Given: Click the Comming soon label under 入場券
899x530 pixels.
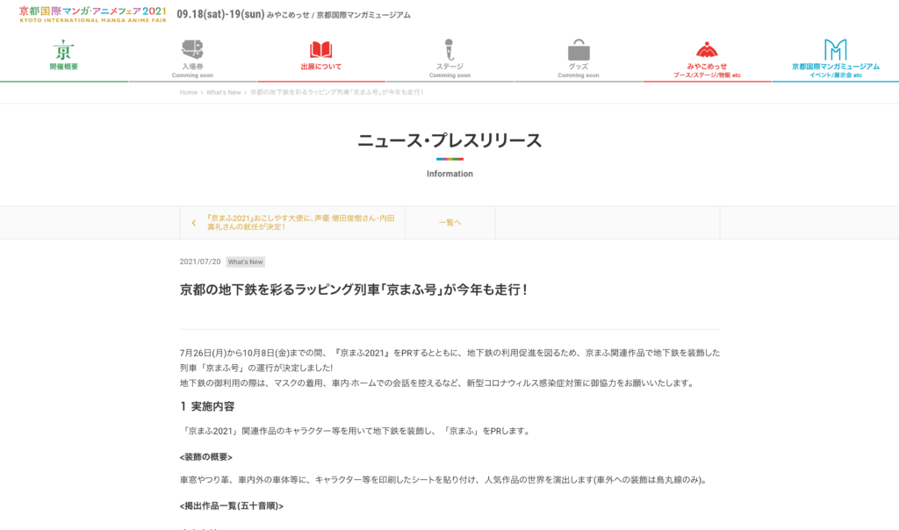Looking at the screenshot, I should click(x=192, y=75).
